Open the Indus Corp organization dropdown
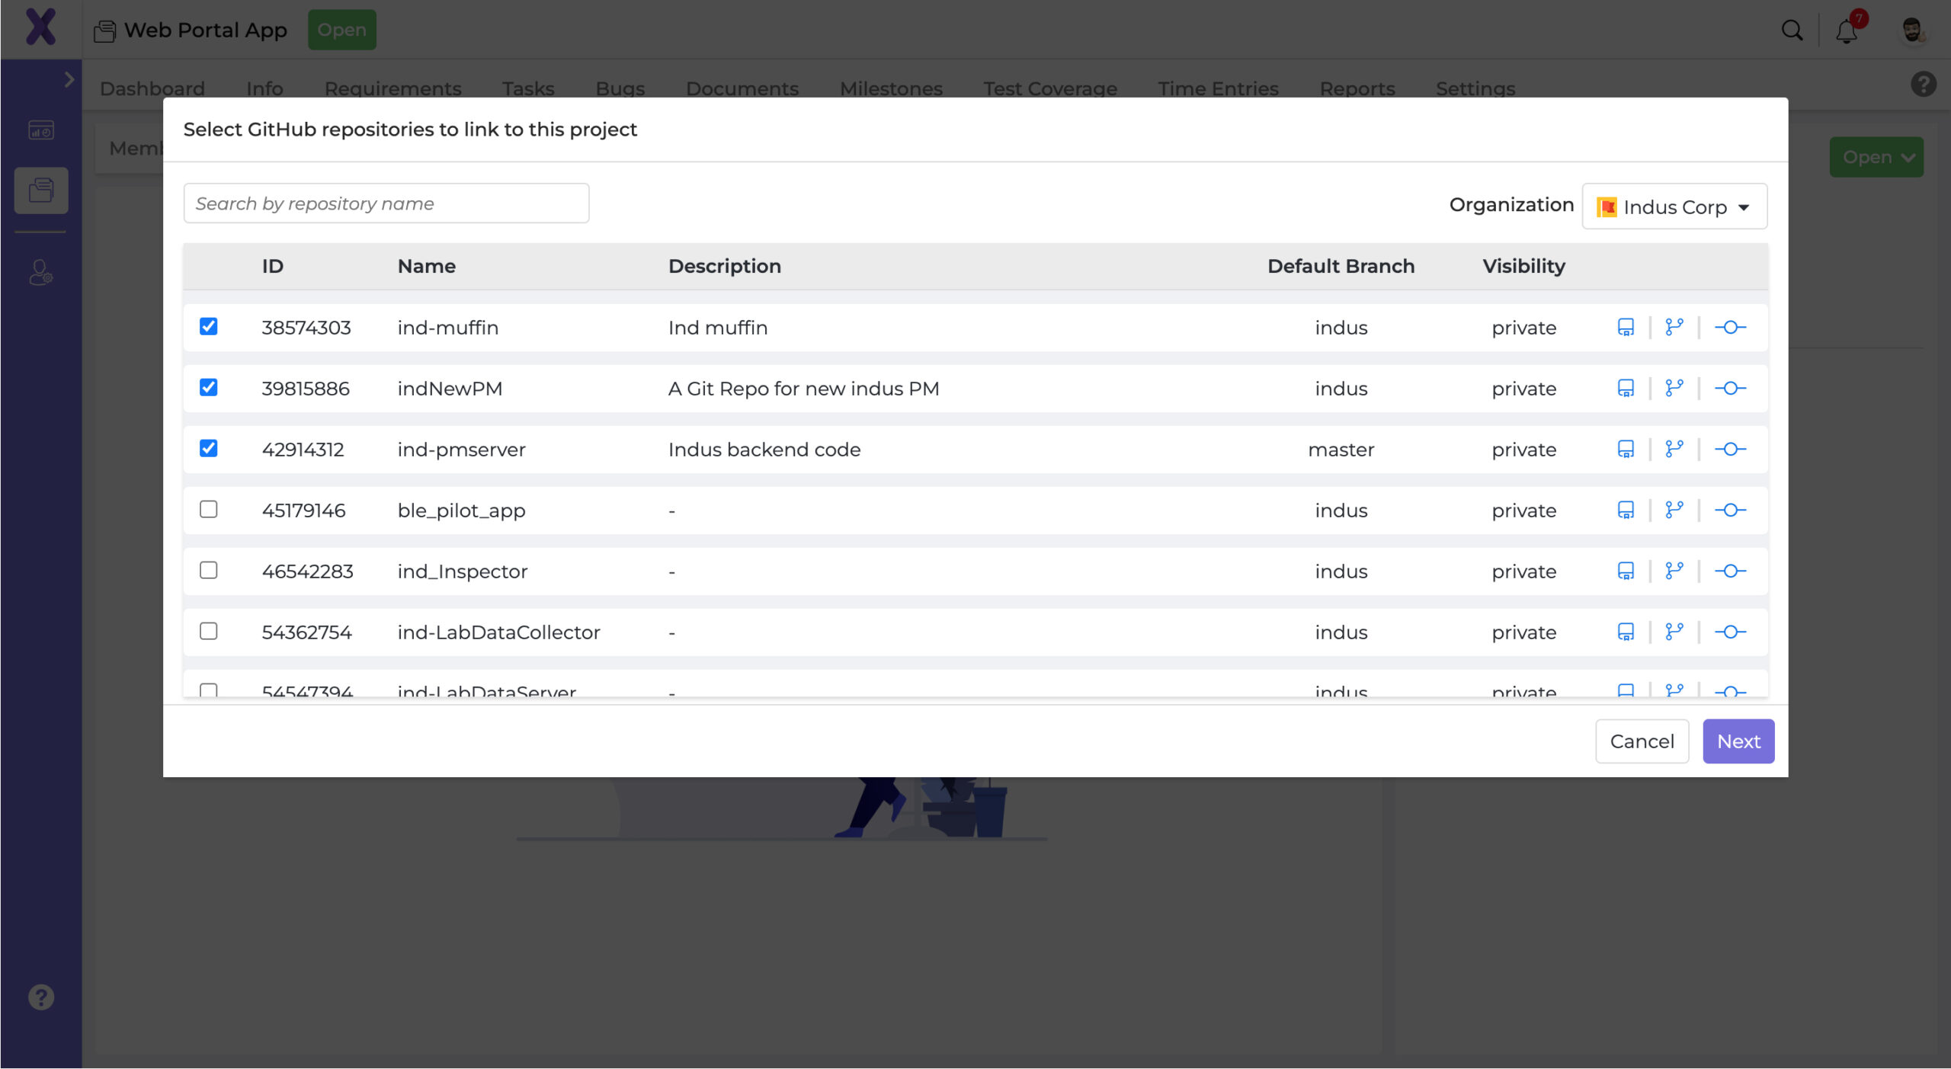Screen dimensions: 1951x1069 click(x=1674, y=206)
